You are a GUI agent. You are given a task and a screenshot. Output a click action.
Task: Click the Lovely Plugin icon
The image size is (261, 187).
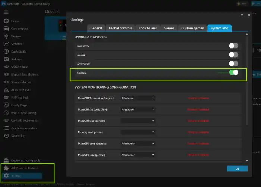pyautogui.click(x=6, y=105)
